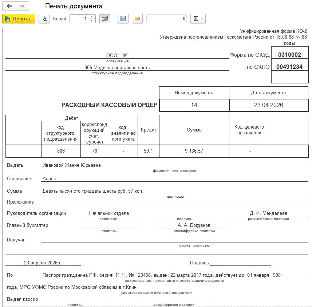Increase the number of copies
The width and height of the screenshot is (312, 307).
91,16
